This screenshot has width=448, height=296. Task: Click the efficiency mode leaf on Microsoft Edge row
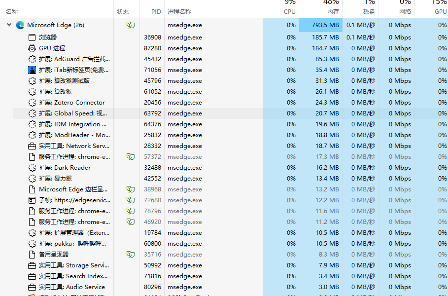131,25
